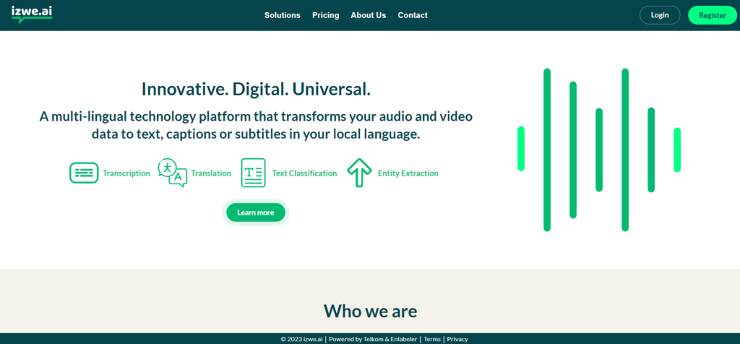Click the Transcription text label
Screen dimensions: 740x344
126,173
